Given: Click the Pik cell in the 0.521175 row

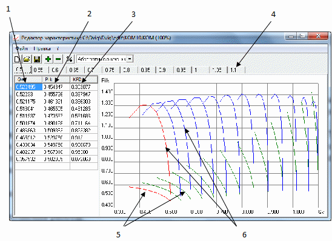Looking at the screenshot, I should [56, 102].
